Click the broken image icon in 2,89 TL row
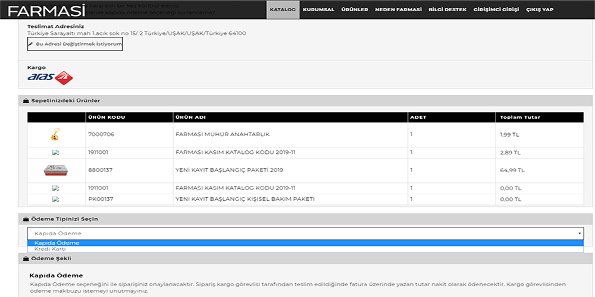 [55, 152]
